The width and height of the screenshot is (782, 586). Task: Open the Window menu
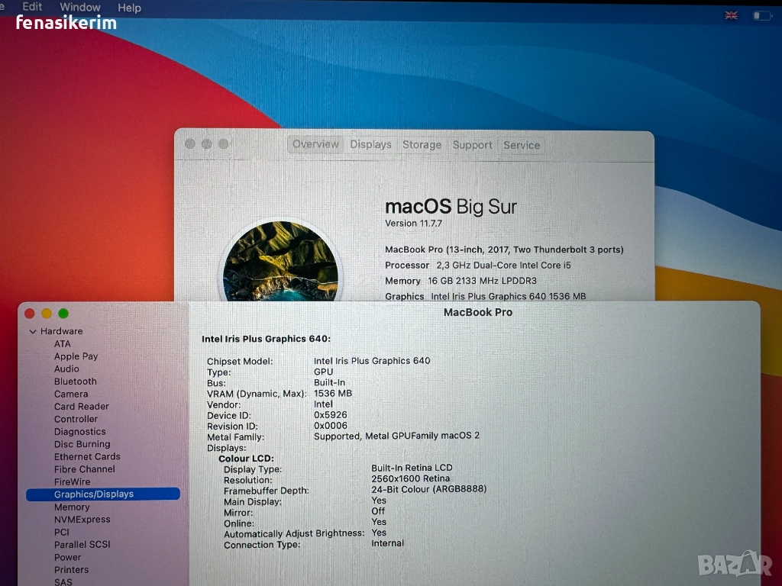[80, 8]
